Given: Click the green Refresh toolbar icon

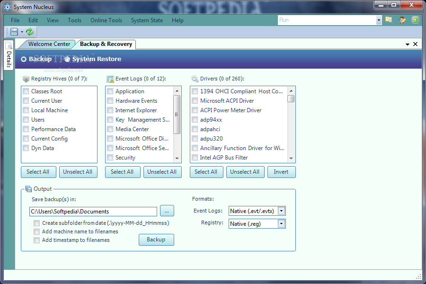Looking at the screenshot, I should tap(30, 32).
